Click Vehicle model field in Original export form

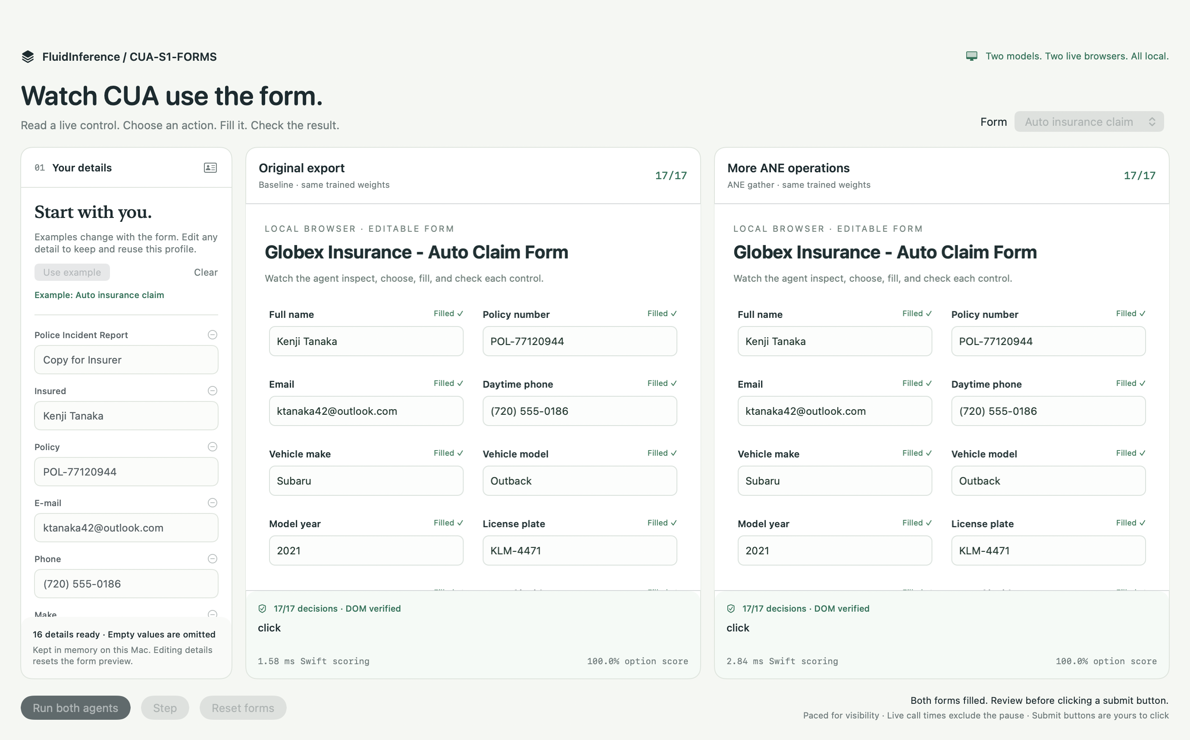(579, 481)
